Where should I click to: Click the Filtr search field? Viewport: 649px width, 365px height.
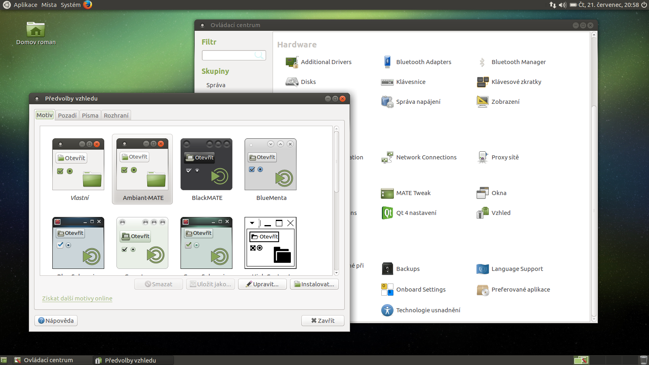click(234, 55)
